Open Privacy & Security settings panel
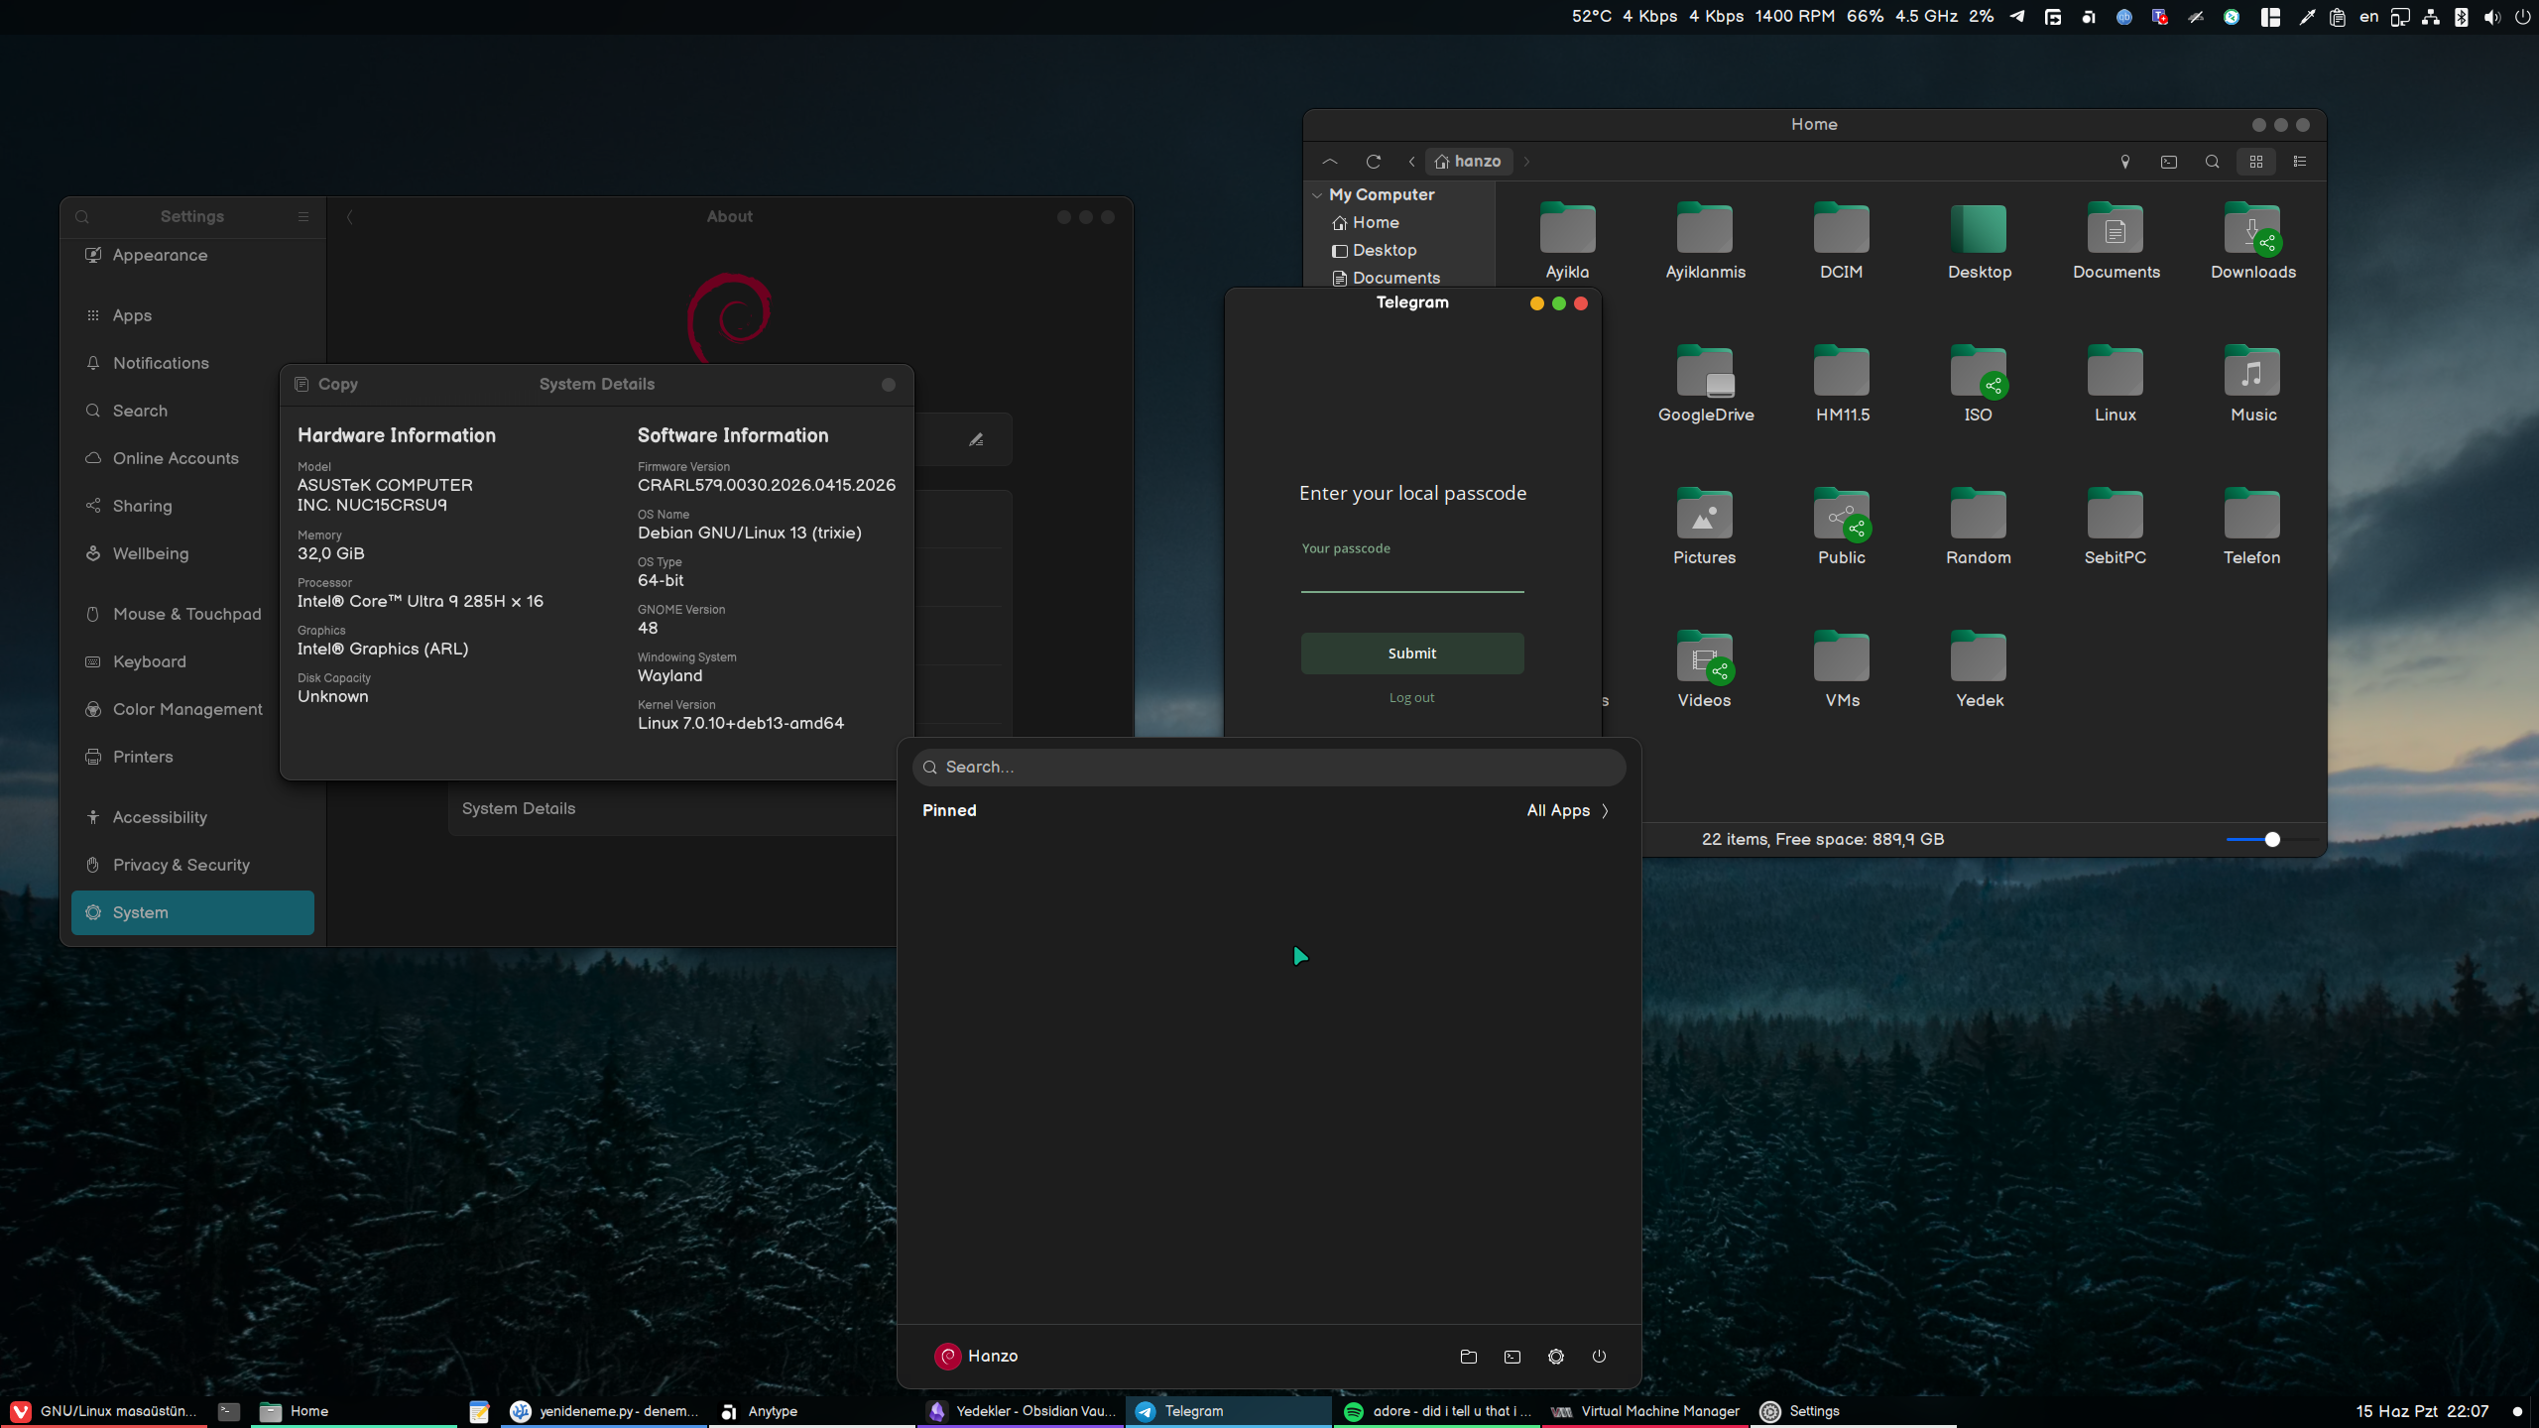The width and height of the screenshot is (2539, 1428). click(192, 865)
